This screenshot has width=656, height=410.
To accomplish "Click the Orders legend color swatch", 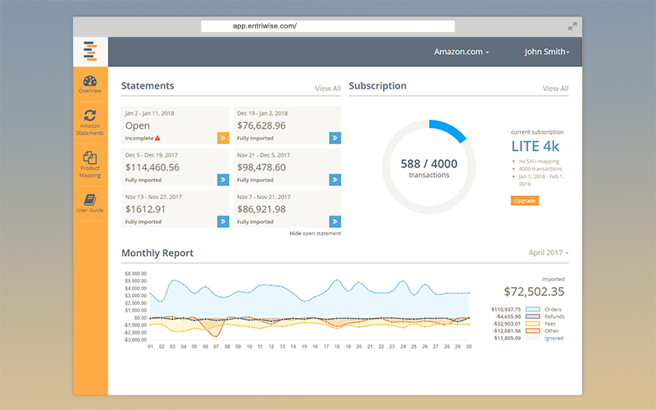I will (532, 310).
